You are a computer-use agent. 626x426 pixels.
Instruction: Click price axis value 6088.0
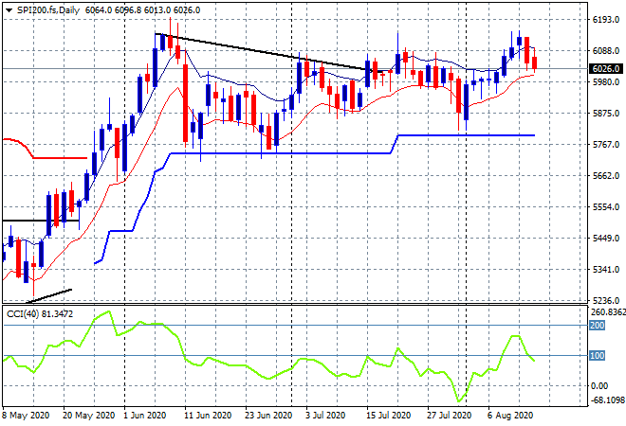606,50
